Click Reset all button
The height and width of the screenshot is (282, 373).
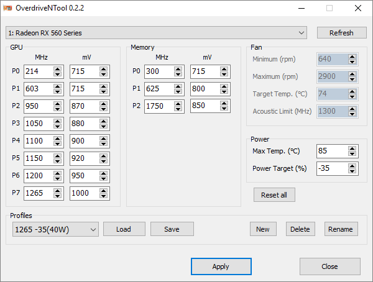(274, 195)
